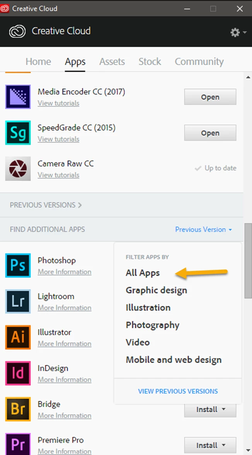Minimize the Creative Cloud window
Viewport: 252px width, 455px height.
point(187,9)
